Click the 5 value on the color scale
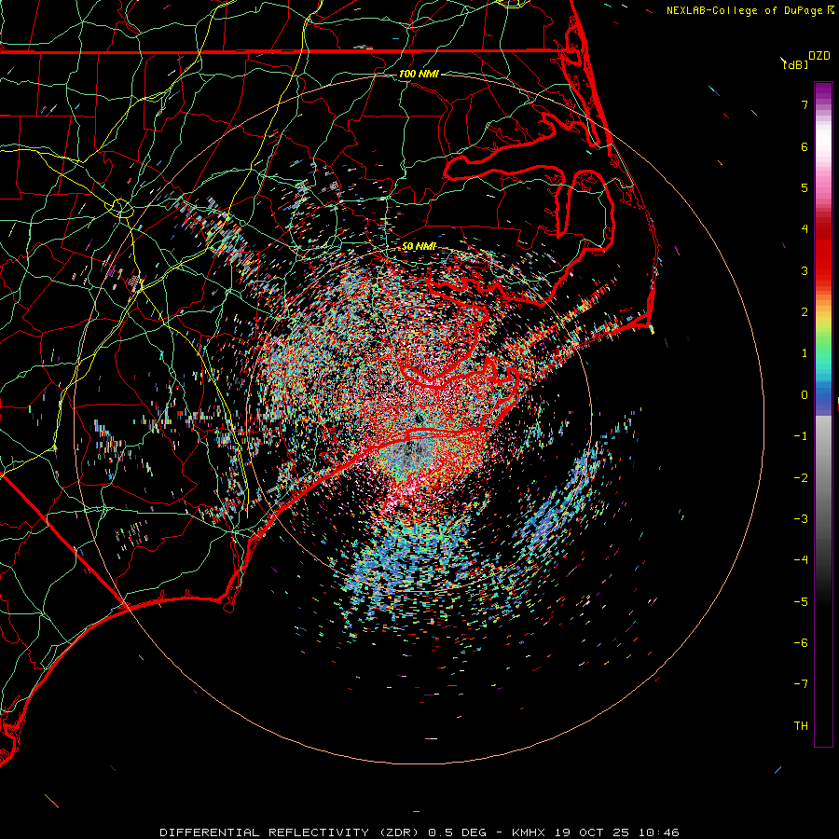Viewport: 839px width, 839px height. [805, 187]
